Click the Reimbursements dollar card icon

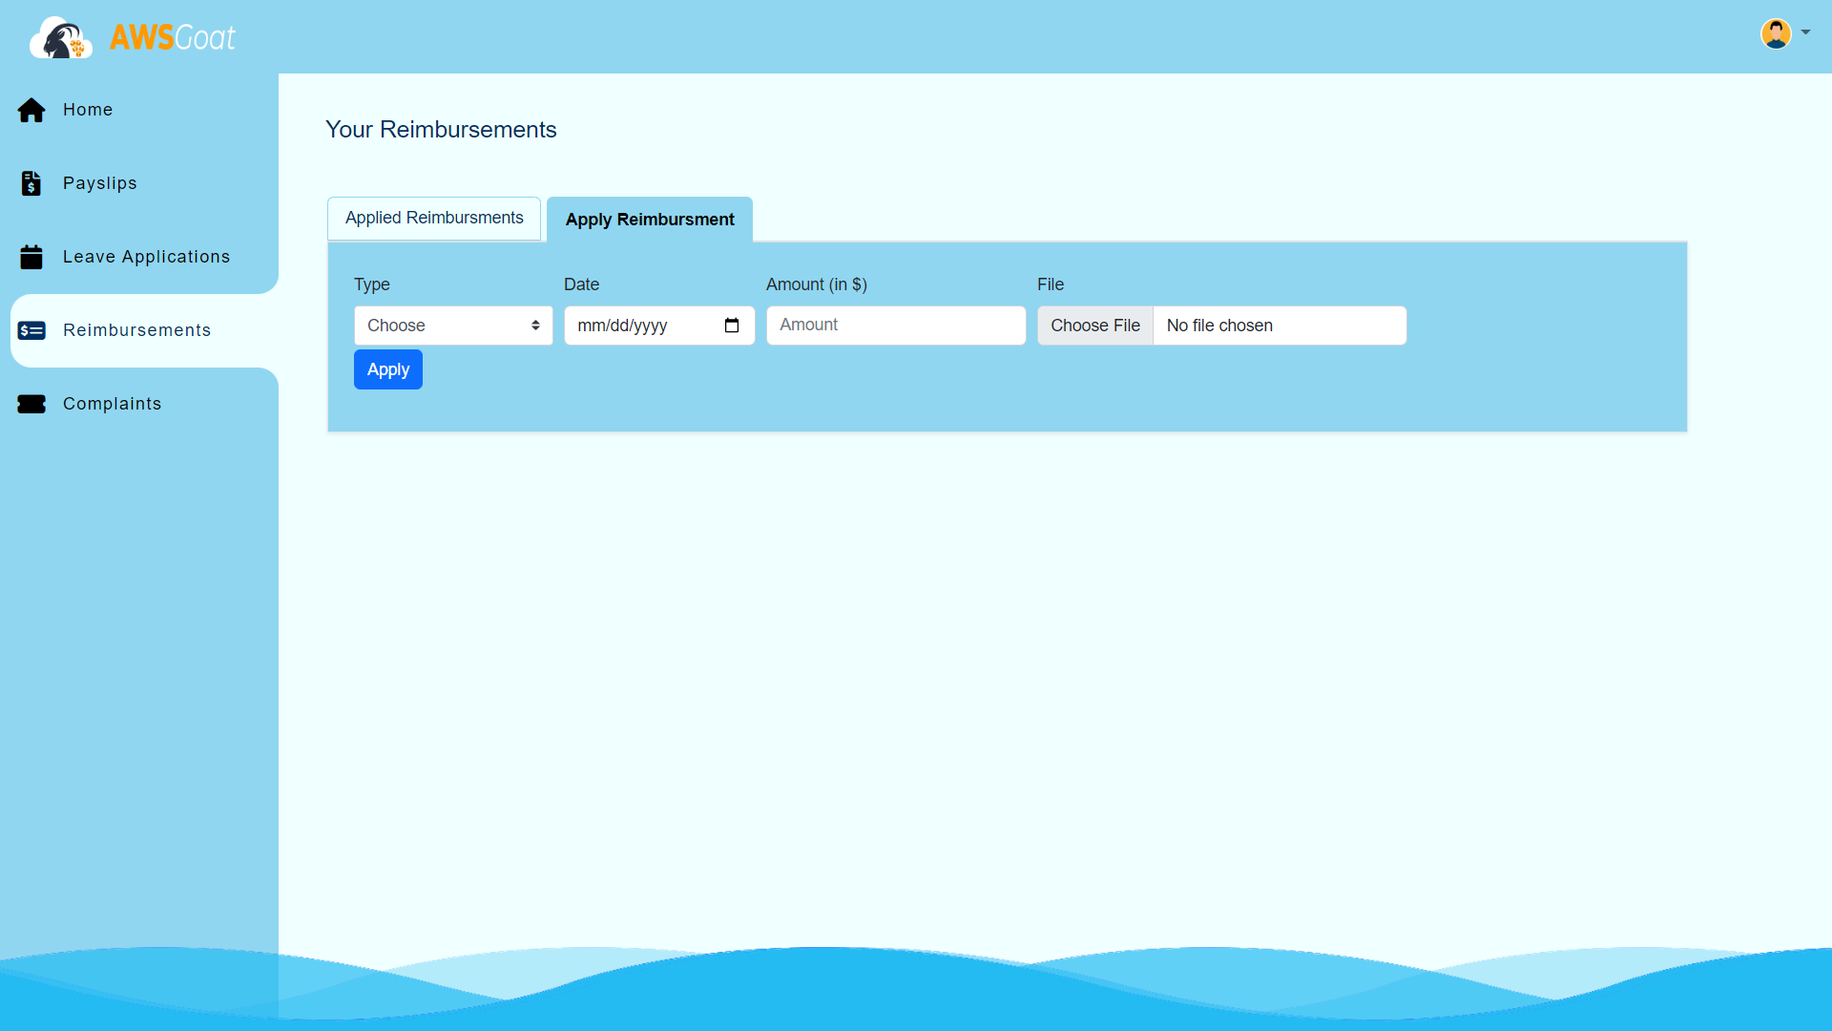click(x=31, y=330)
